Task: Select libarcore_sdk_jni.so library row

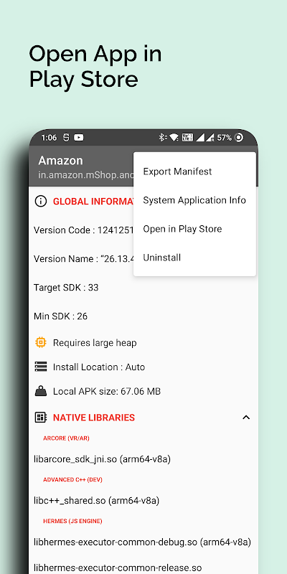Action: point(102,459)
